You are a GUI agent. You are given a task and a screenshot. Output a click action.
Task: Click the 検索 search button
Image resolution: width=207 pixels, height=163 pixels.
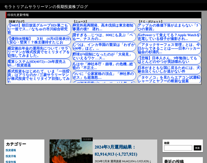197,148
